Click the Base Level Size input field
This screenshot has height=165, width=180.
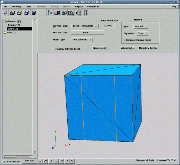(x=109, y=26)
